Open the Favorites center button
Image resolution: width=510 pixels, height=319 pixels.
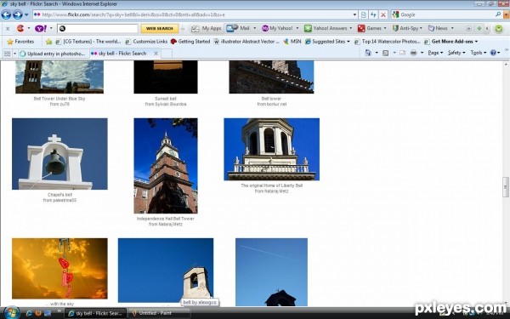point(20,42)
